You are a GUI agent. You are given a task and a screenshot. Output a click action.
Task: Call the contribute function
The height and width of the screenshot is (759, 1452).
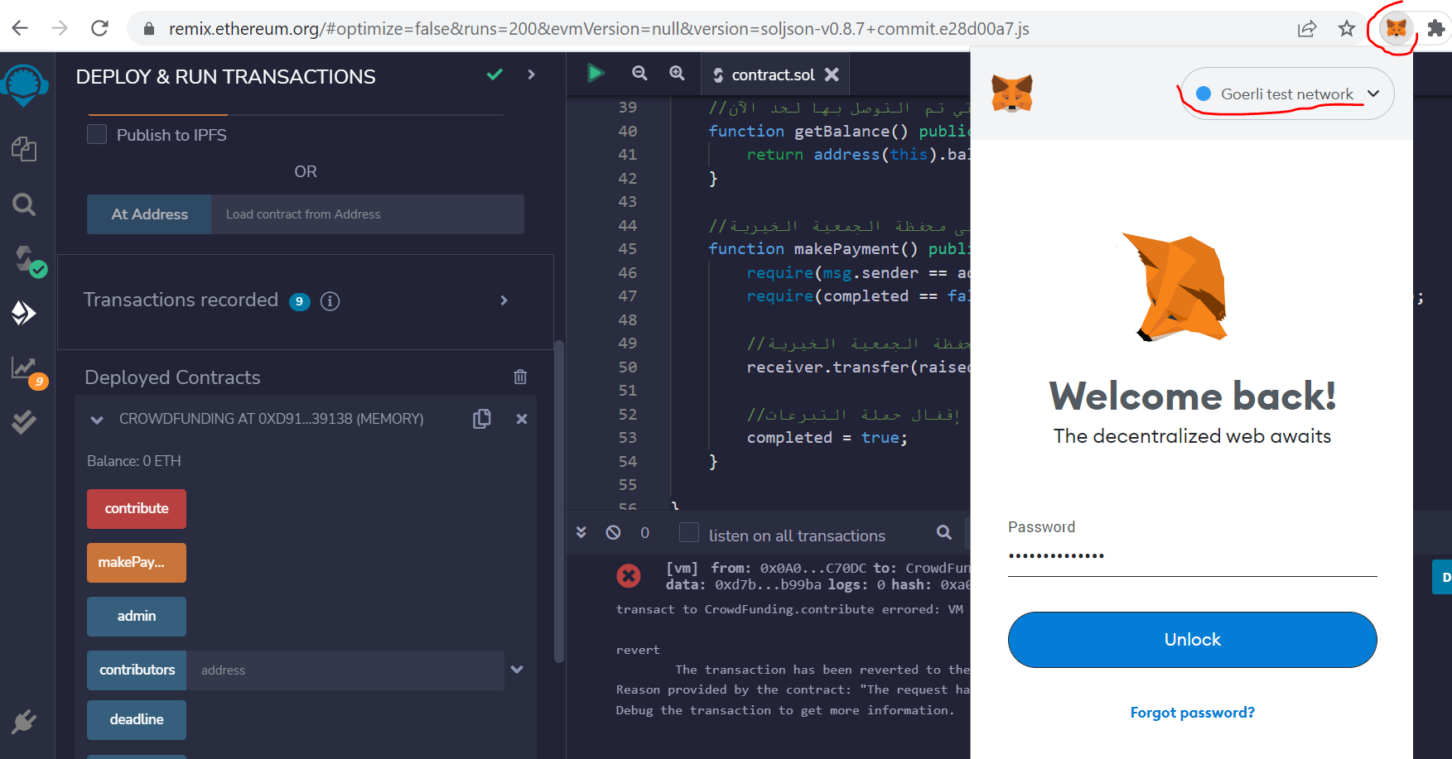click(137, 508)
